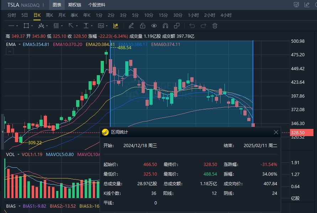317x213 pixels.
Task: Select the Fibonacci lines tool
Action: 56,26
